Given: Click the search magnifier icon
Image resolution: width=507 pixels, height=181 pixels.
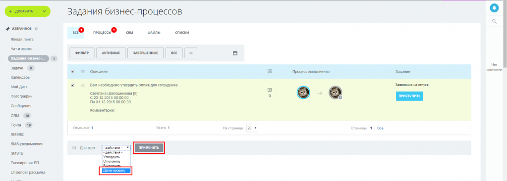Looking at the screenshot, I should [494, 21].
